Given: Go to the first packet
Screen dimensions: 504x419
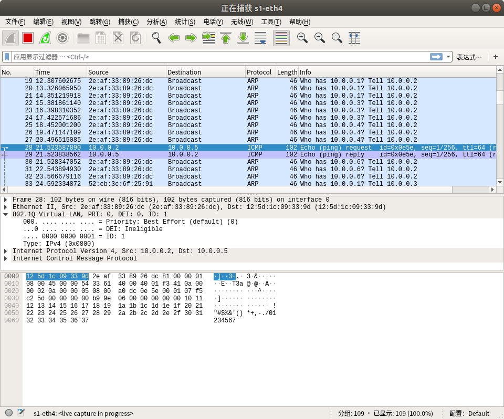Looking at the screenshot, I should [x=226, y=38].
